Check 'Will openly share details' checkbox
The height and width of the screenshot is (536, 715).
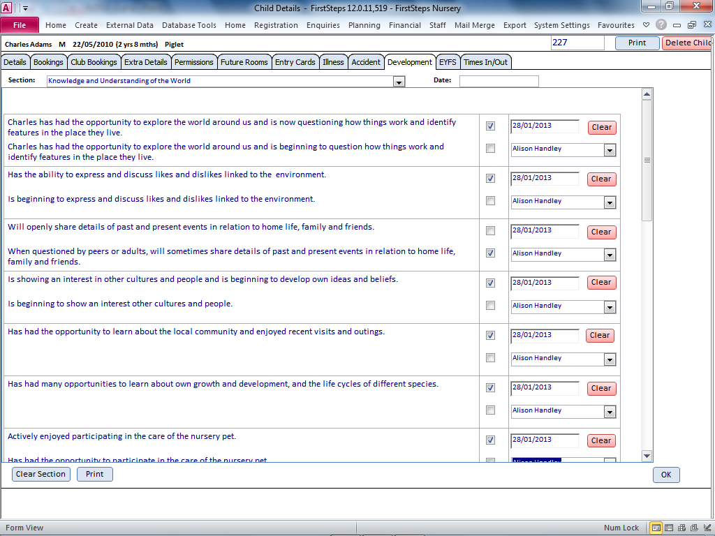click(491, 230)
